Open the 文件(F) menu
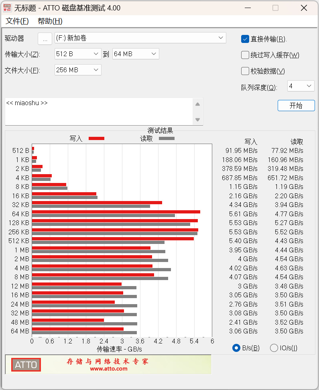 coord(17,21)
